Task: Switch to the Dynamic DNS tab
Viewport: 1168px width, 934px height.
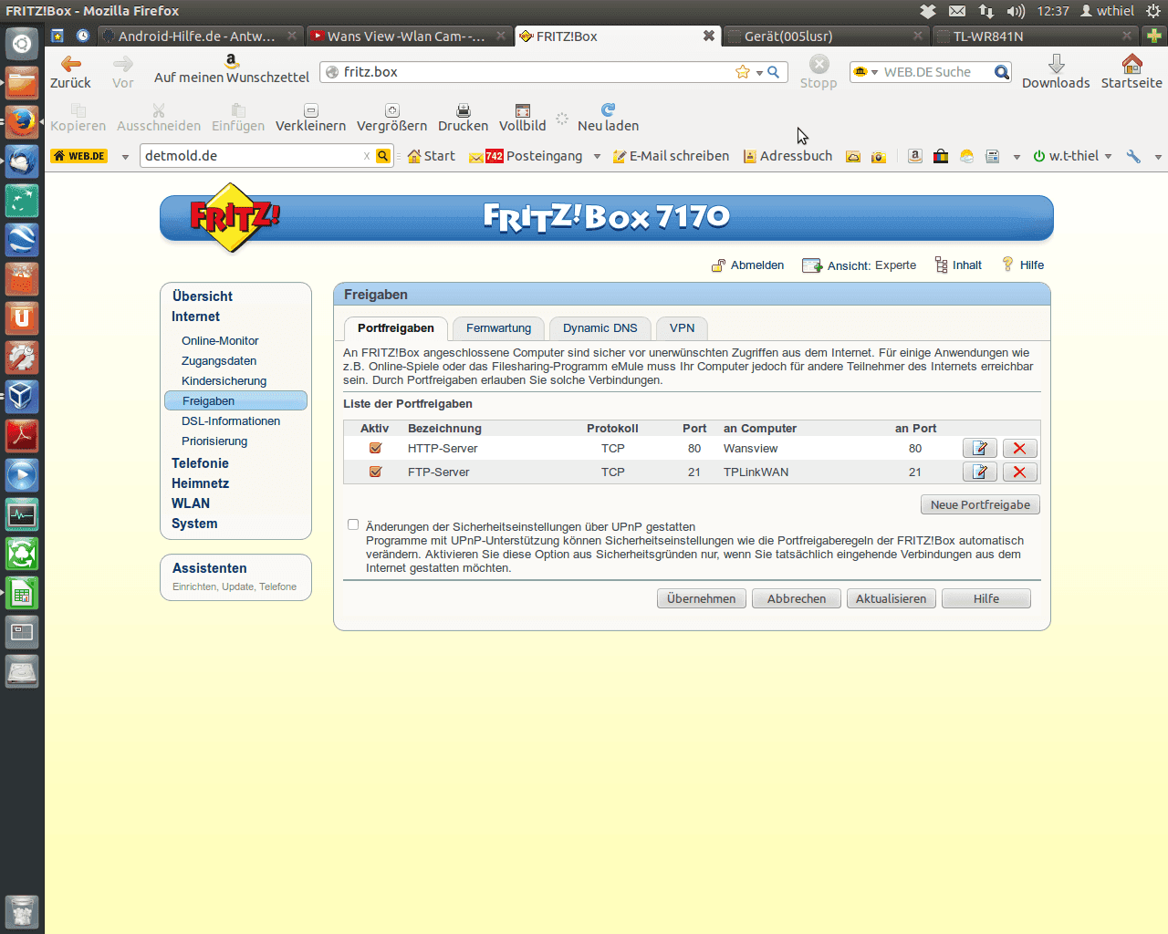Action: point(600,328)
